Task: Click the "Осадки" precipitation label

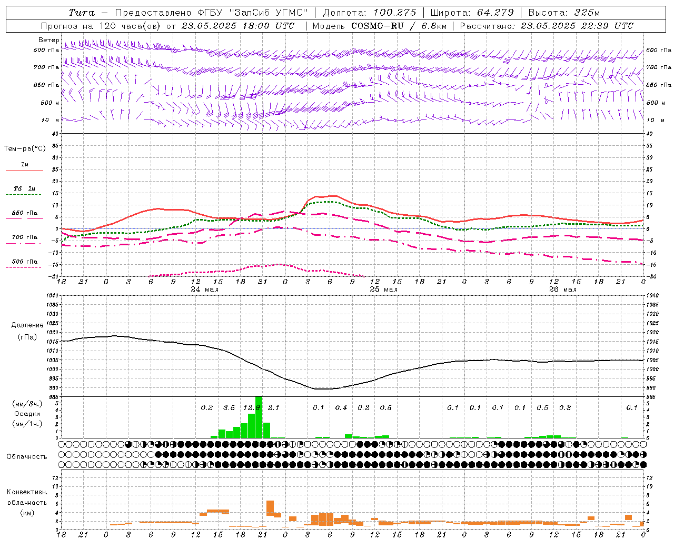Action: (x=27, y=414)
